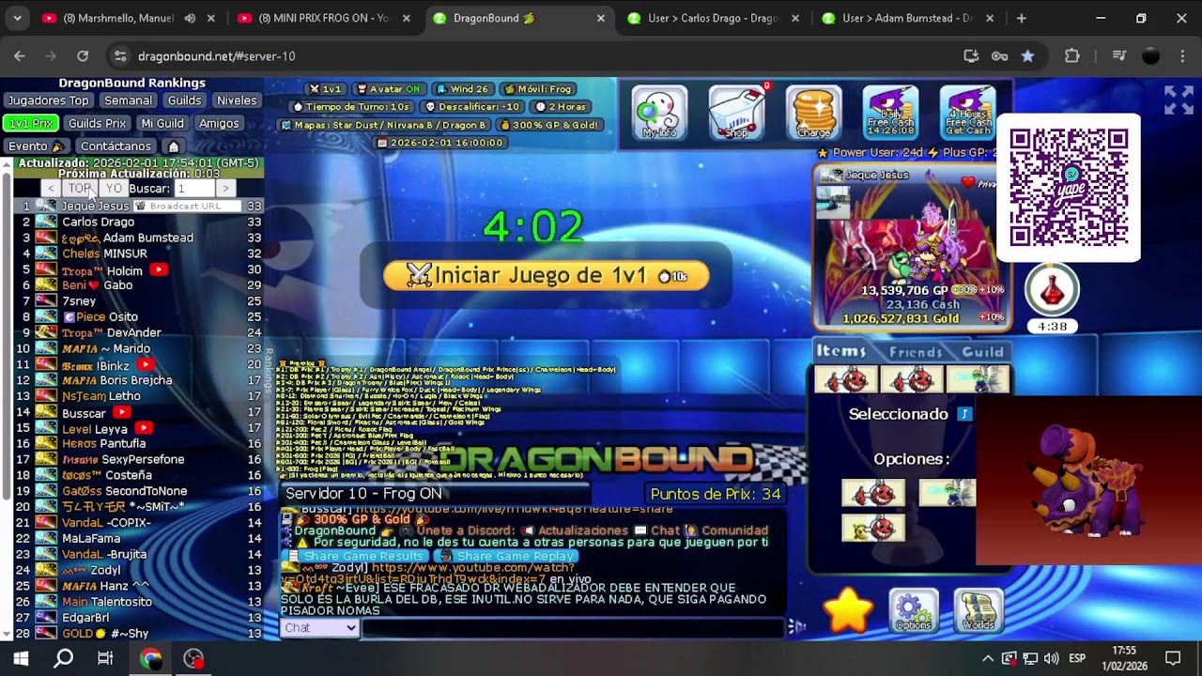Focus the chat message input
The height and width of the screenshot is (676, 1202).
pos(572,628)
